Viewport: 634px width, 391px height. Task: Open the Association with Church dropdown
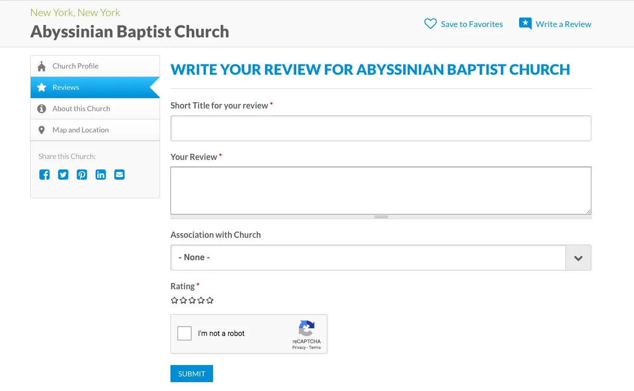click(x=381, y=258)
